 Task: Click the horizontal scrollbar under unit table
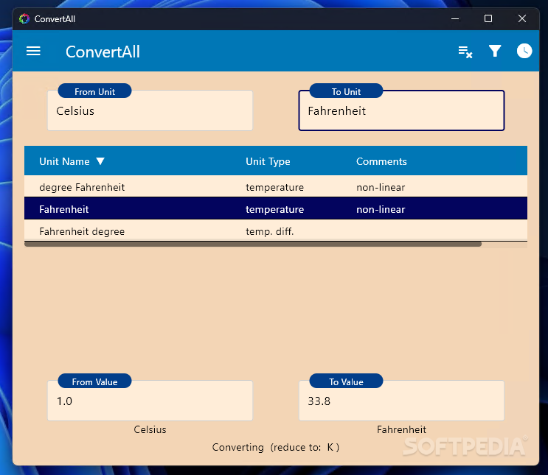tap(253, 244)
